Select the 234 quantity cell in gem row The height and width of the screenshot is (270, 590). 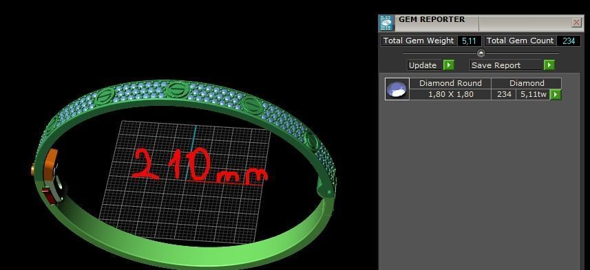(504, 94)
